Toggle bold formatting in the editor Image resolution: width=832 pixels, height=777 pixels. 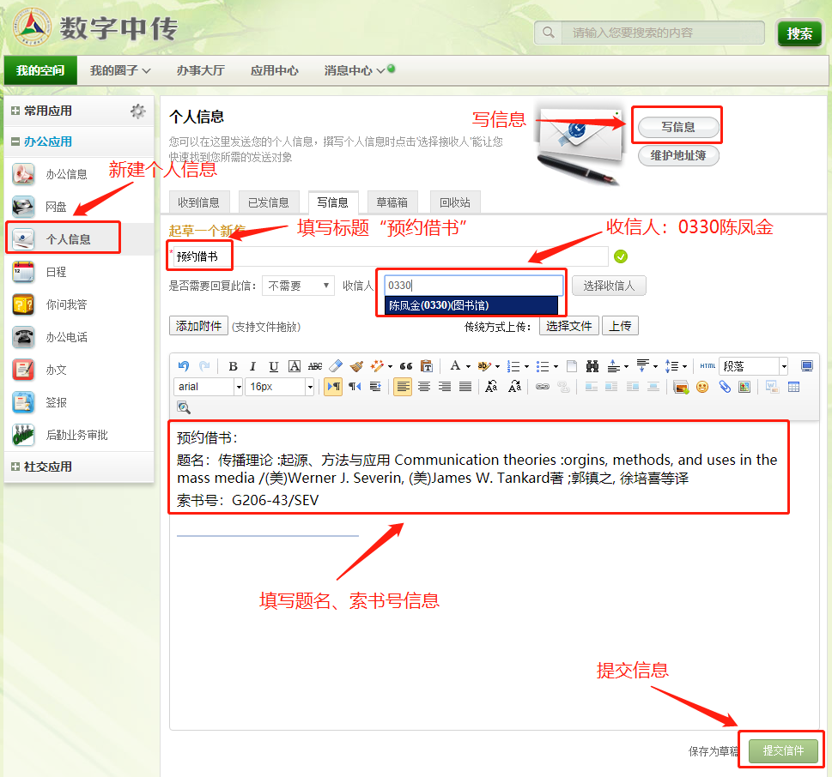tap(233, 366)
